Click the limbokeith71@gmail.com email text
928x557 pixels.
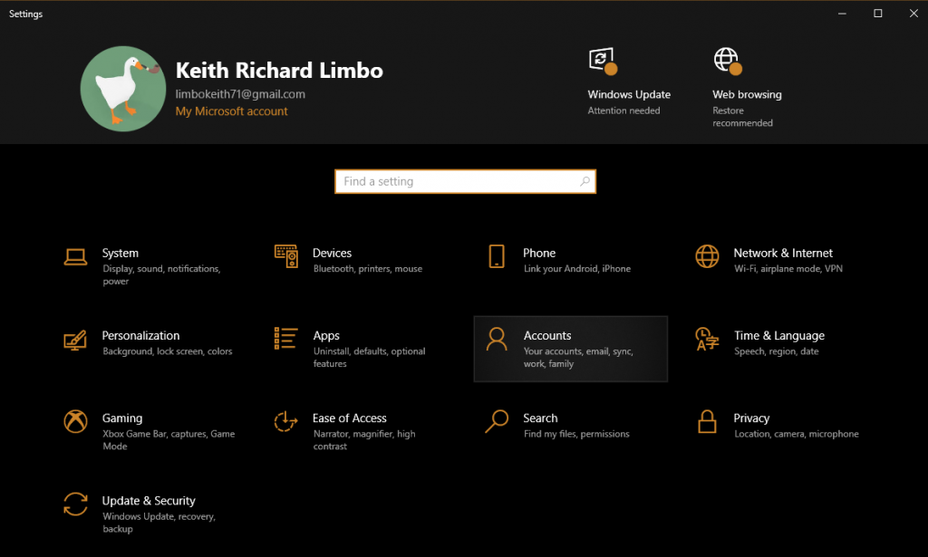coord(240,94)
